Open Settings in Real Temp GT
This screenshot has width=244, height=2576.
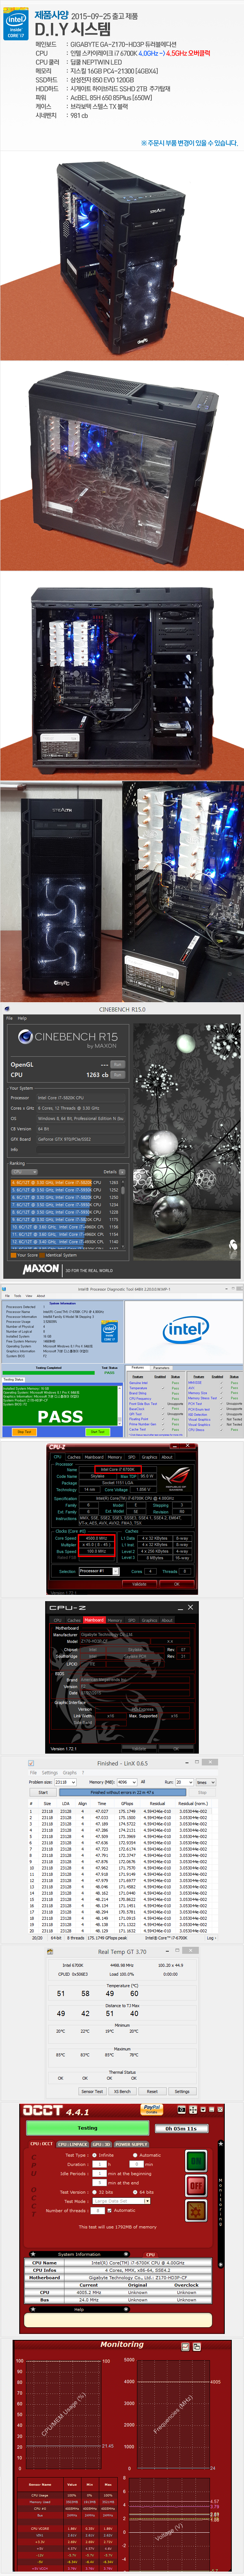click(x=182, y=2091)
